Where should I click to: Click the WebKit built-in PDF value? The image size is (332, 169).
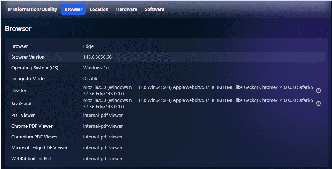coord(103,158)
